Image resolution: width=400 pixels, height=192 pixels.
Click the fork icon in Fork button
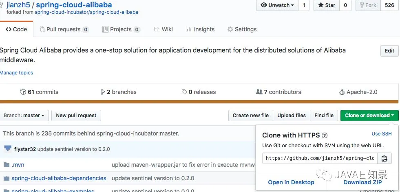coord(362,5)
